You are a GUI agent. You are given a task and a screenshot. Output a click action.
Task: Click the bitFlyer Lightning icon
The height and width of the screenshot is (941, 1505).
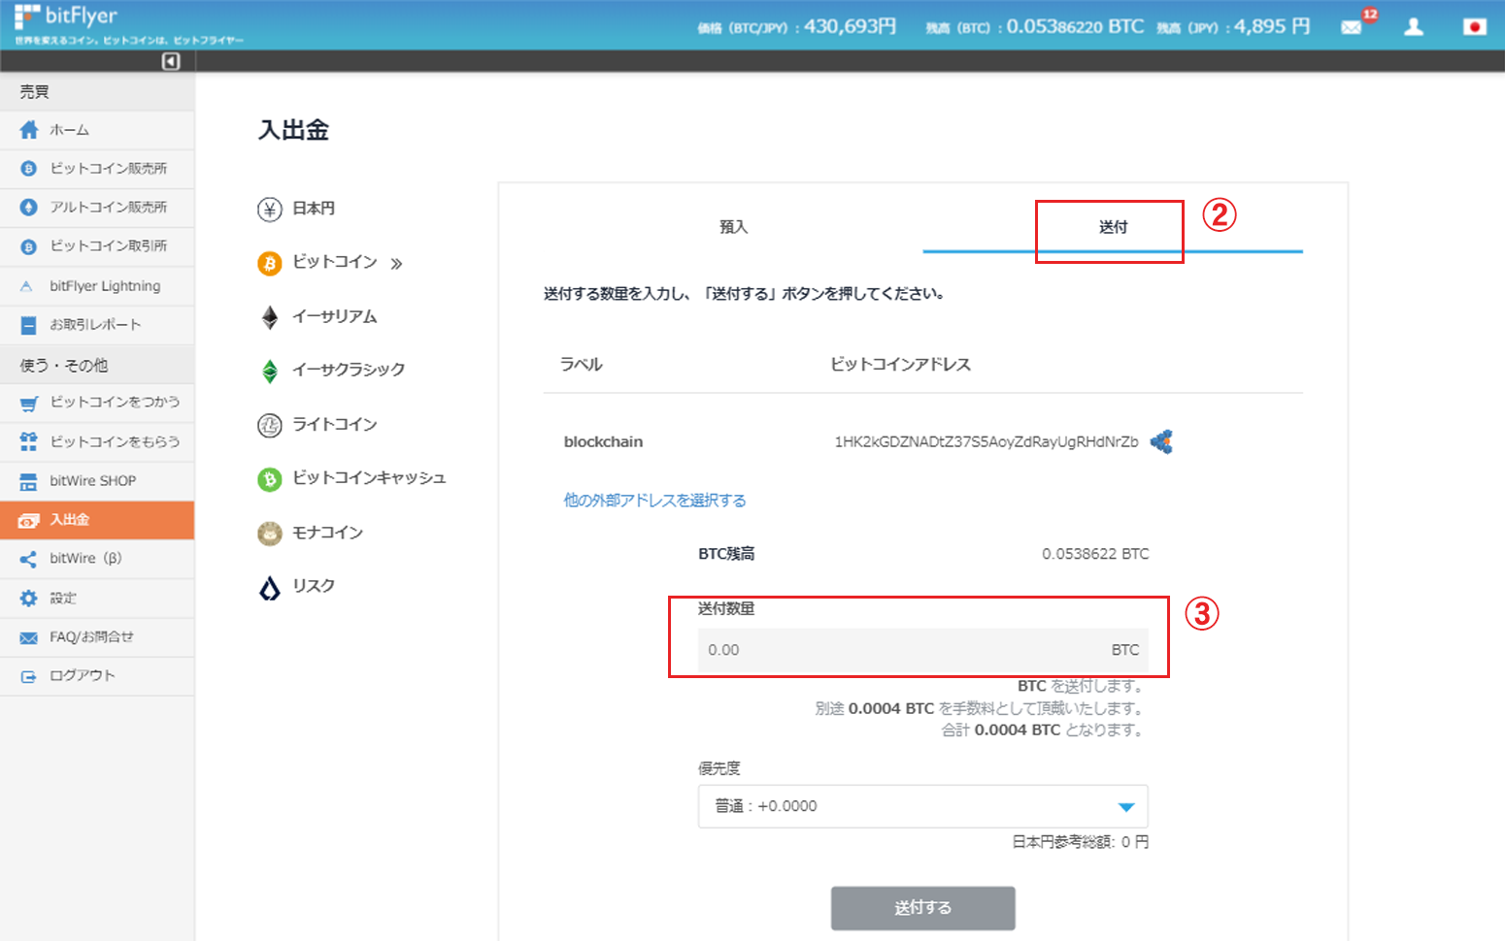[x=27, y=286]
